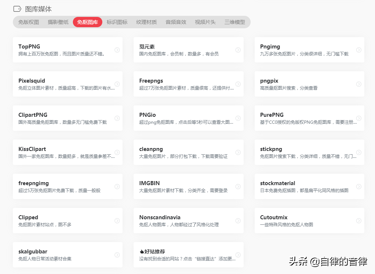Image resolution: width=375 pixels, height=274 pixels.
Task: Open the Pixelsquid title link
Action: coord(32,81)
